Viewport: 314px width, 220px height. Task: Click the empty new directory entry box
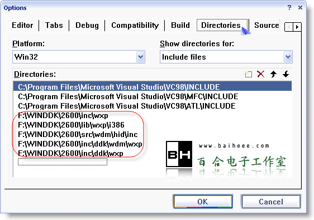63,162
